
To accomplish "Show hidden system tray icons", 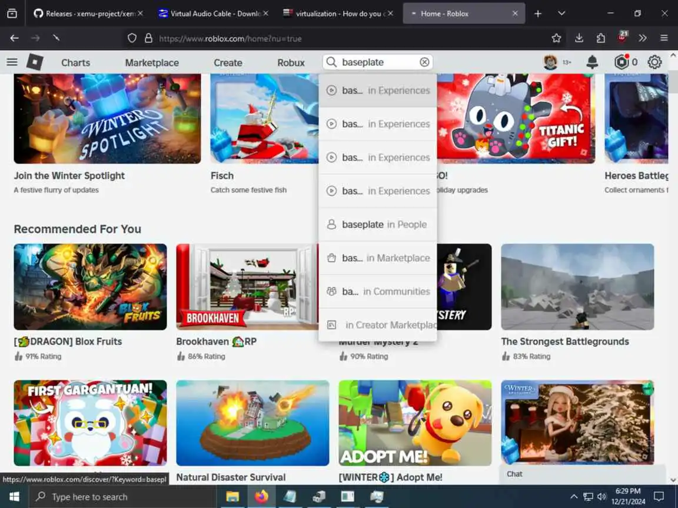I will point(573,497).
